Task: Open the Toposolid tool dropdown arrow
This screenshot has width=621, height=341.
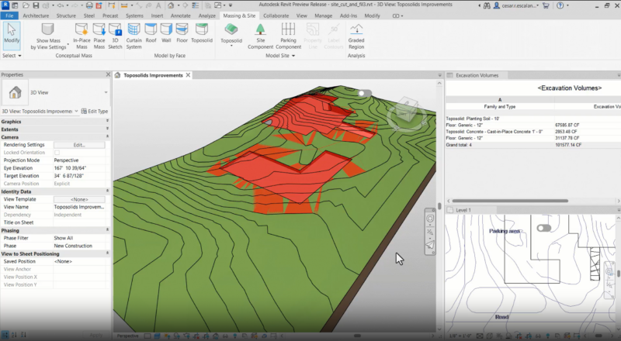Action: (231, 46)
